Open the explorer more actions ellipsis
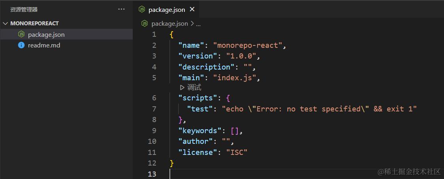Viewport: 444px width, 179px height. tap(121, 9)
